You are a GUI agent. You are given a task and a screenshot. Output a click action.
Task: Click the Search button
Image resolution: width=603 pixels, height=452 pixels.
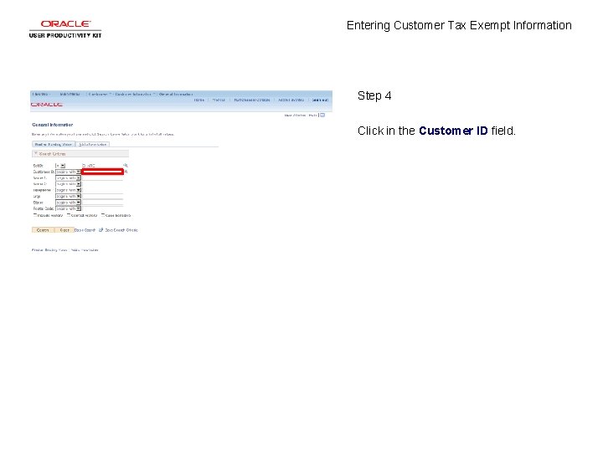pyautogui.click(x=43, y=230)
